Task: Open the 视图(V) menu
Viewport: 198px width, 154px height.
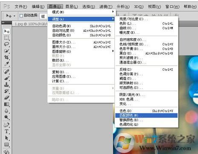Action: 154,6
